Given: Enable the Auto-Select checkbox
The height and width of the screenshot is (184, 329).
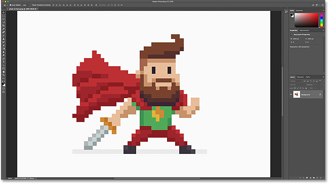Looking at the screenshot, I should (x=10, y=5).
